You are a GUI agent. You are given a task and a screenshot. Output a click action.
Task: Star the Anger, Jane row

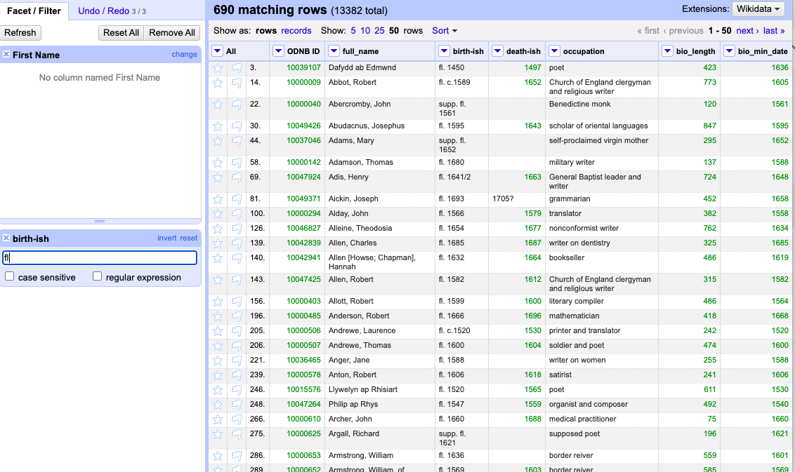pyautogui.click(x=218, y=360)
